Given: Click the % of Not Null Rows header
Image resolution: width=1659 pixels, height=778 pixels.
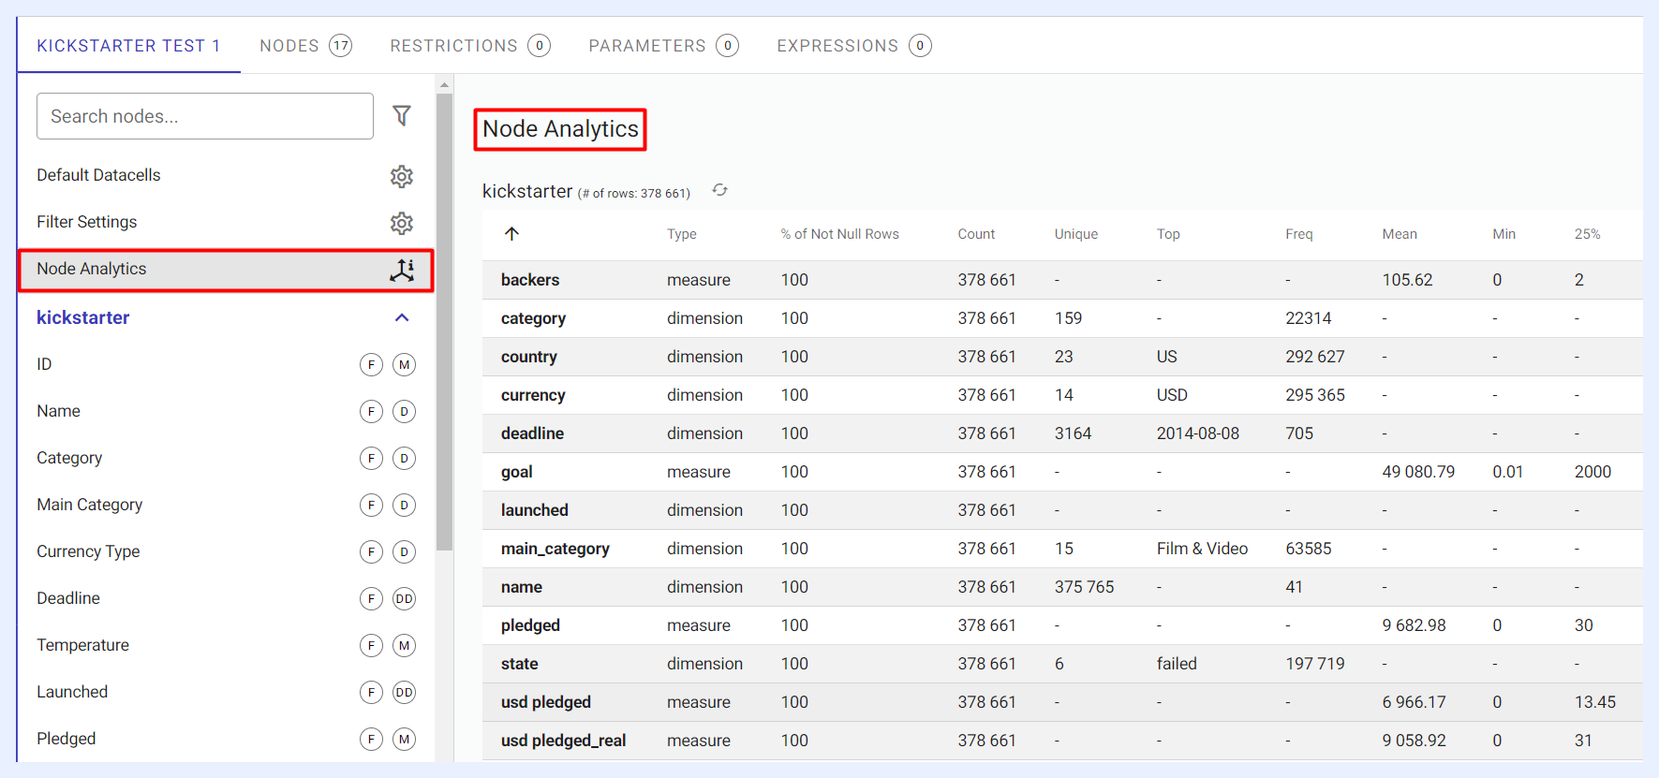Looking at the screenshot, I should tap(840, 234).
